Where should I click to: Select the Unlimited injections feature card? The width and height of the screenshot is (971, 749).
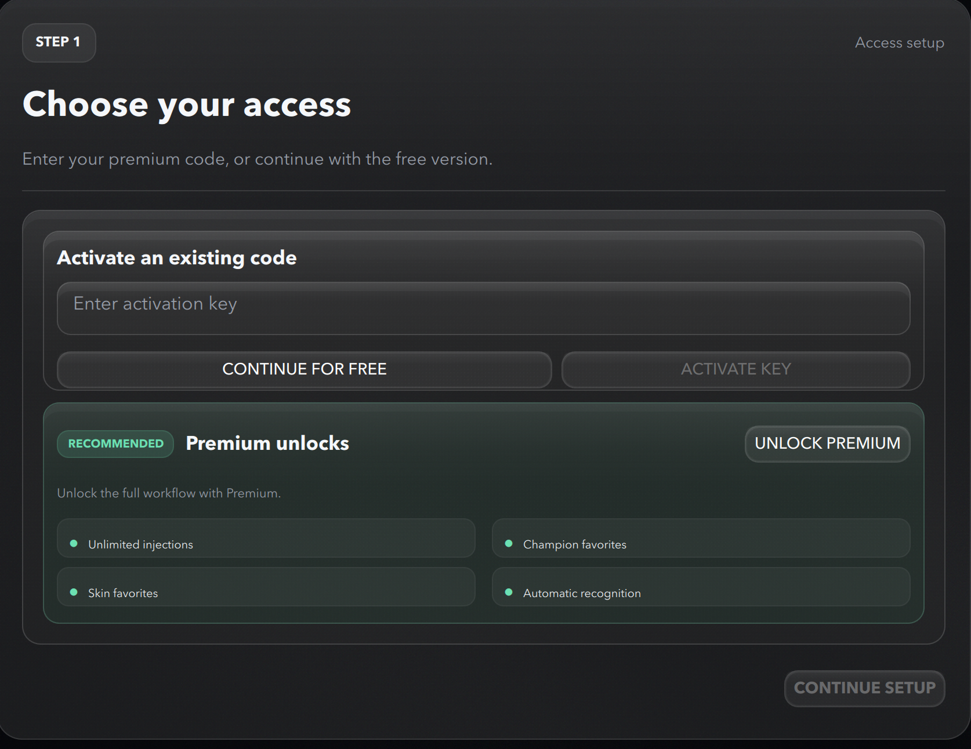point(266,539)
